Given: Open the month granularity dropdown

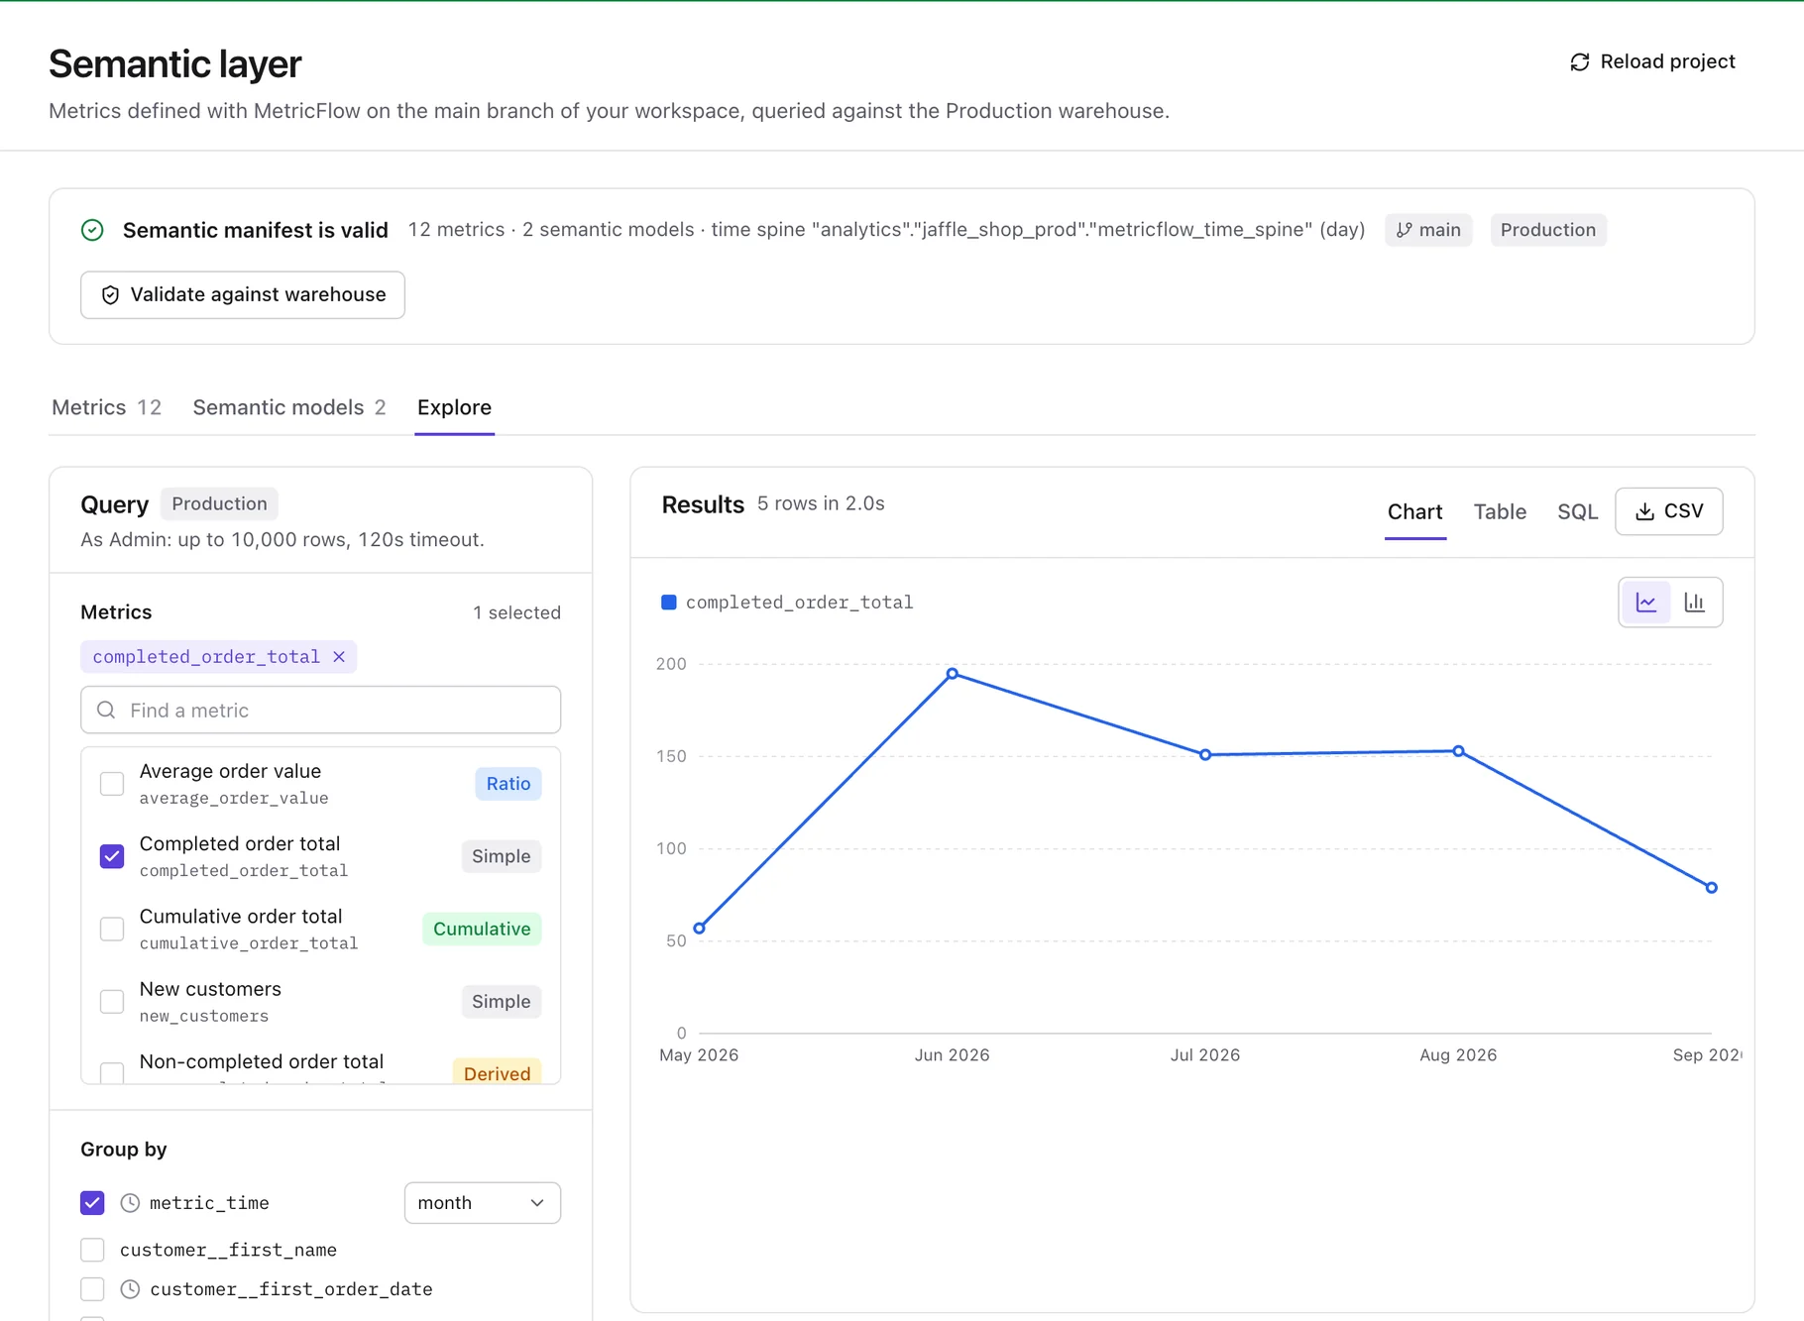Looking at the screenshot, I should pos(482,1203).
